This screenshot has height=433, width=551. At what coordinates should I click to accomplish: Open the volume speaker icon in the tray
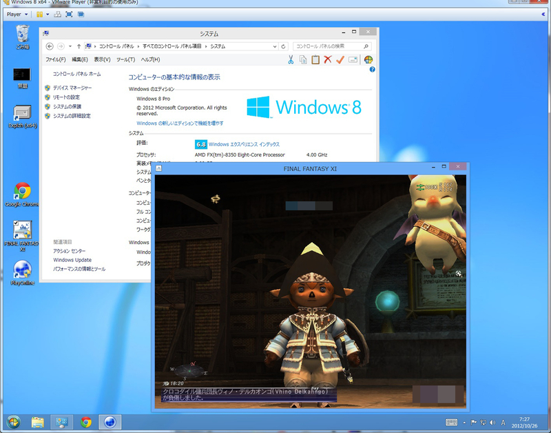coord(492,423)
